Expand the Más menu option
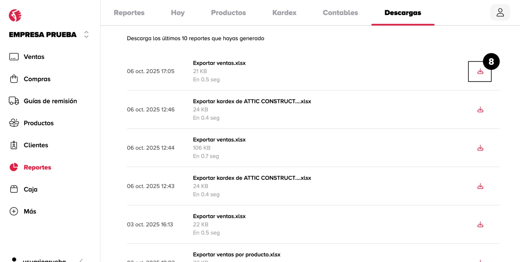 click(x=30, y=211)
